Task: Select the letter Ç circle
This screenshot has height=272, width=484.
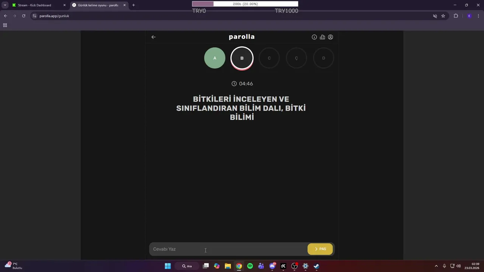Action: pyautogui.click(x=296, y=58)
